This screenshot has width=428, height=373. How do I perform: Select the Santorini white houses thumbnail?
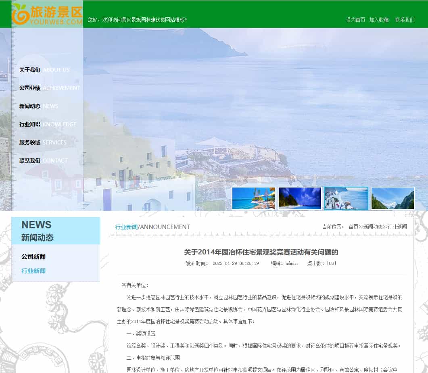click(x=346, y=198)
